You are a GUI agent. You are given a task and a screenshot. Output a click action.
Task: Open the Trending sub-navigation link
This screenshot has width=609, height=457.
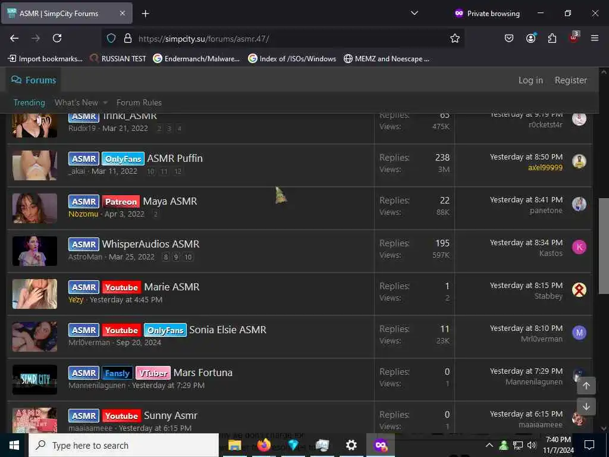click(x=29, y=102)
